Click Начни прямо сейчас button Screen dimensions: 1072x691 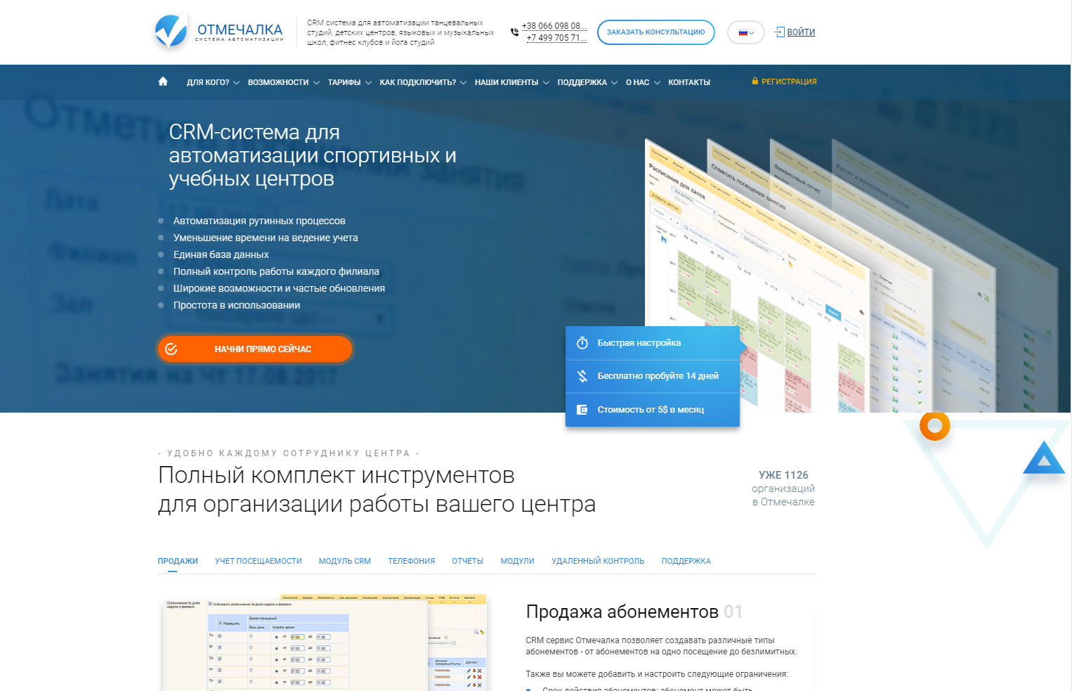[255, 349]
